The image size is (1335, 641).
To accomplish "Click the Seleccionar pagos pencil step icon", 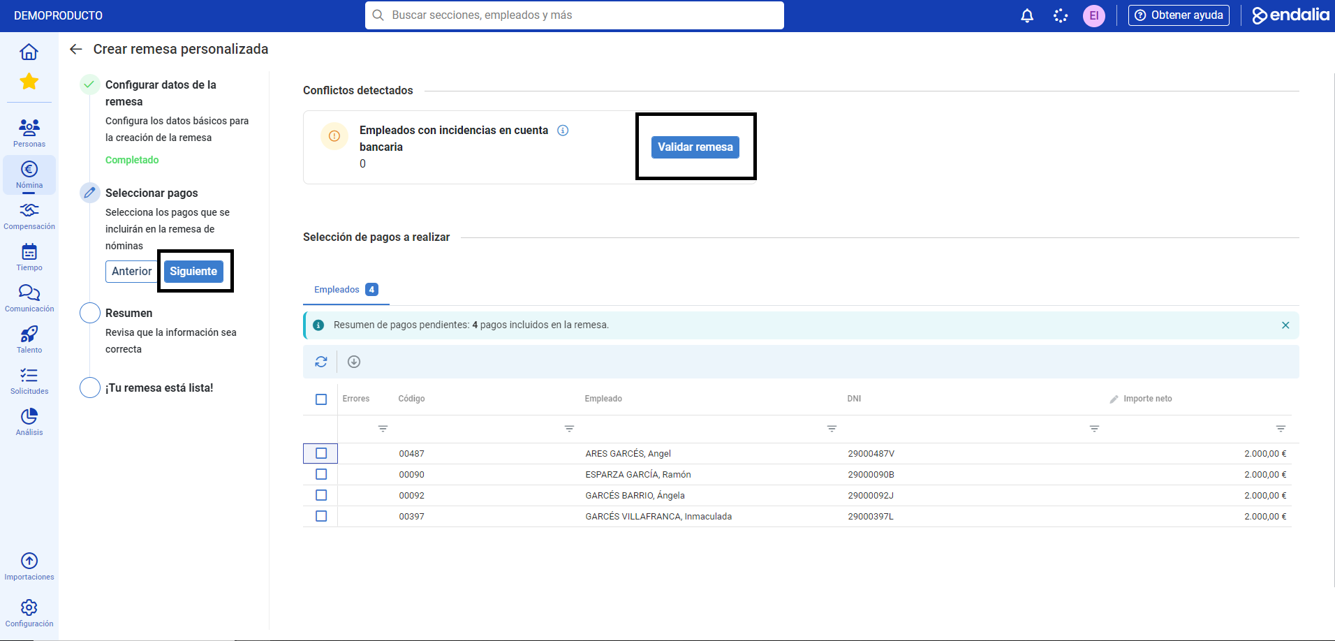I will 90,193.
